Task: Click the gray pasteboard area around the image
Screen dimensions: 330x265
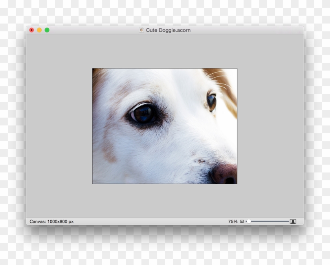Action: 59,125
